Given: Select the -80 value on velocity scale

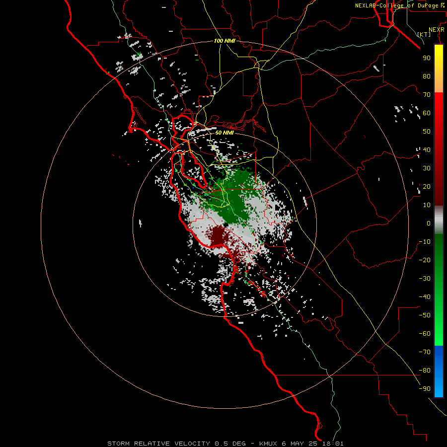Looking at the screenshot, I should [x=425, y=371].
